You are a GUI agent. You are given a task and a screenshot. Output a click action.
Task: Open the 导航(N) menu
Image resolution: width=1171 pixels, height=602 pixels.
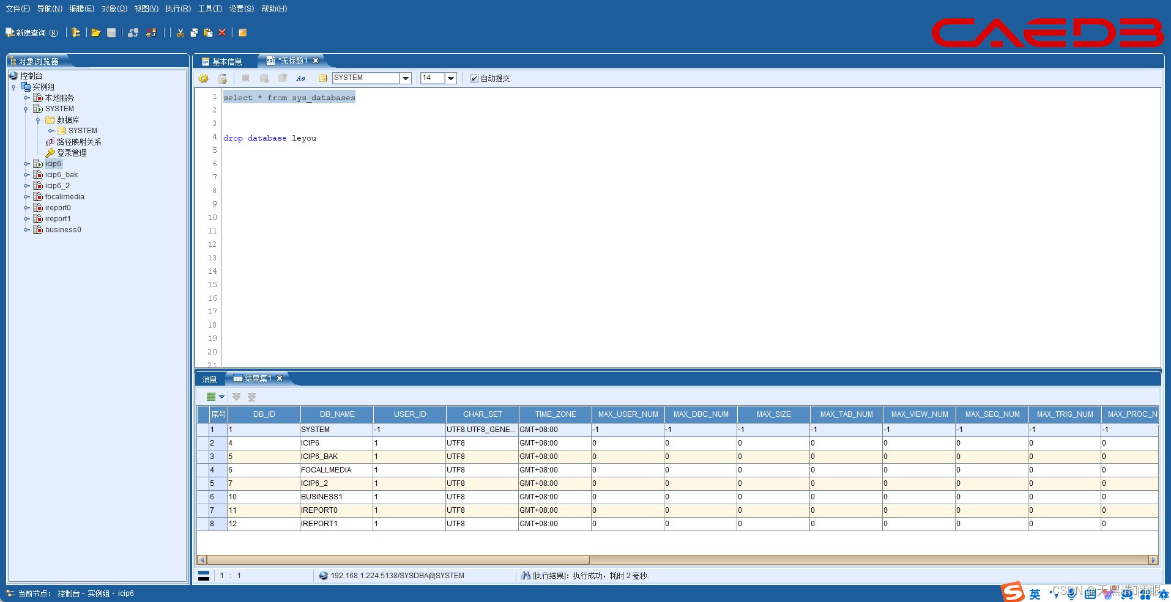tap(50, 9)
